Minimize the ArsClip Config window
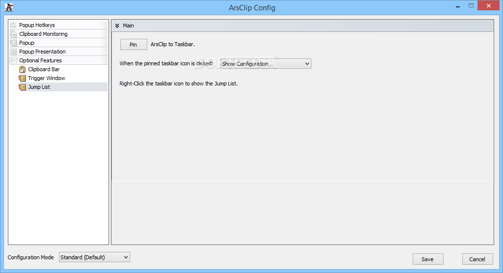The height and width of the screenshot is (273, 503). point(457,6)
